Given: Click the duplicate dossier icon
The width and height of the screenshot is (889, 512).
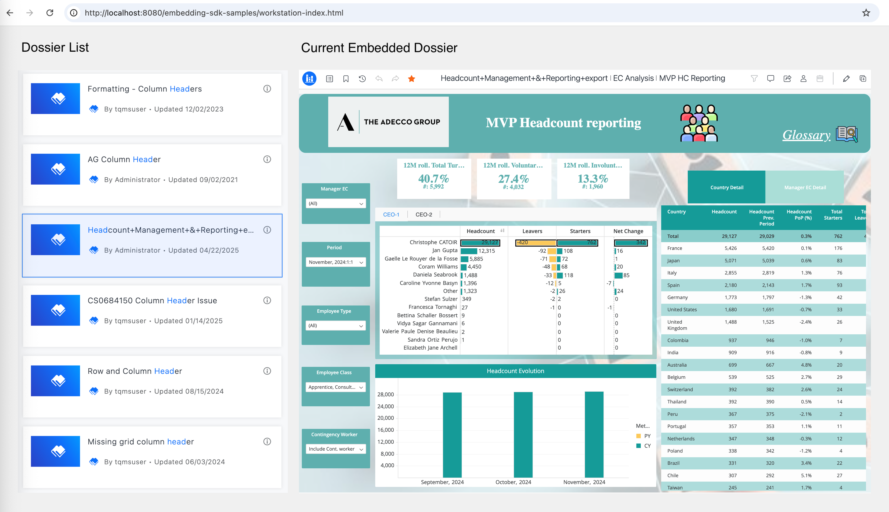Looking at the screenshot, I should point(863,78).
